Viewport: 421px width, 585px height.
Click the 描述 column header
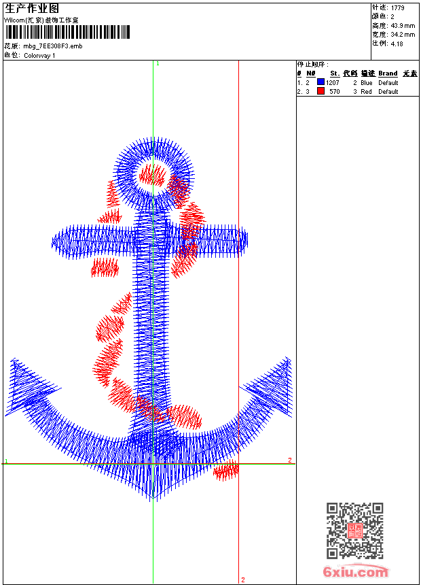point(368,73)
